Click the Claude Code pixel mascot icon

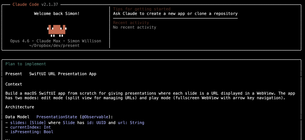click(x=57, y=30)
